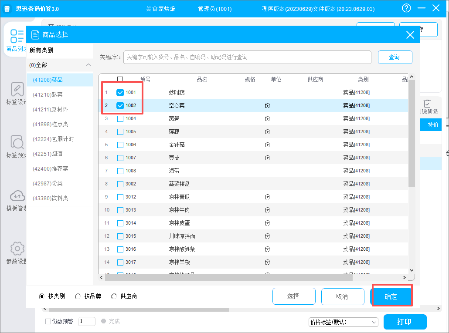Open the 标签预览 label preview icon
The image size is (449, 333).
click(17, 142)
